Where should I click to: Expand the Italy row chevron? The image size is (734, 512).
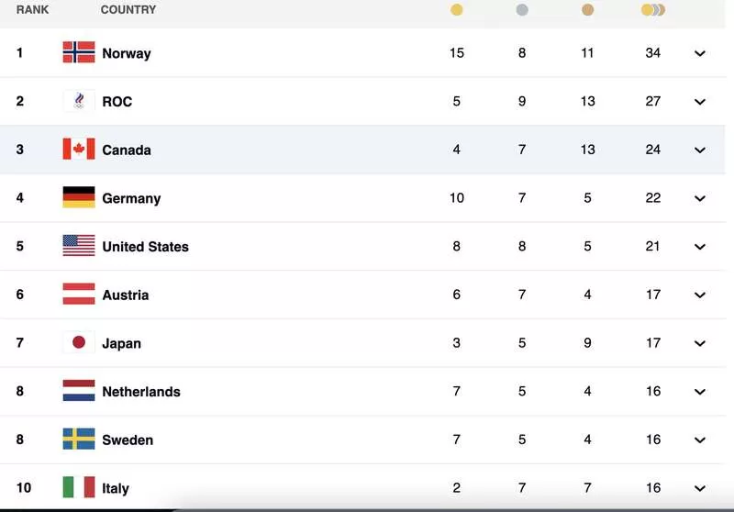click(x=700, y=488)
